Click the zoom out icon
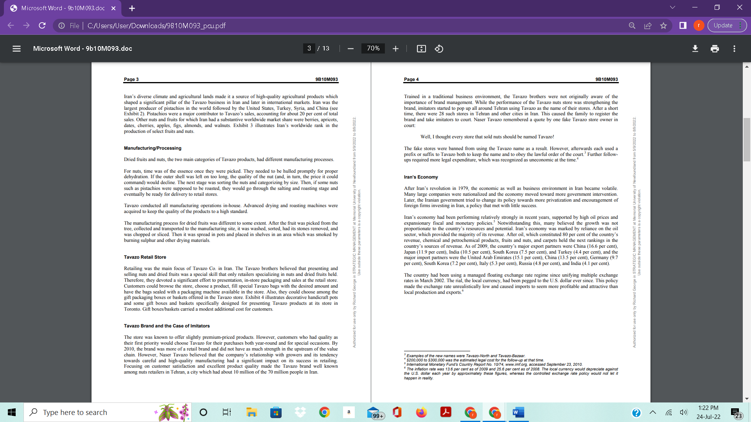 tap(350, 48)
